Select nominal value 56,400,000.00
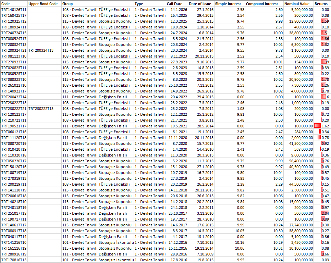This screenshot has height=263, width=331. (x=299, y=161)
